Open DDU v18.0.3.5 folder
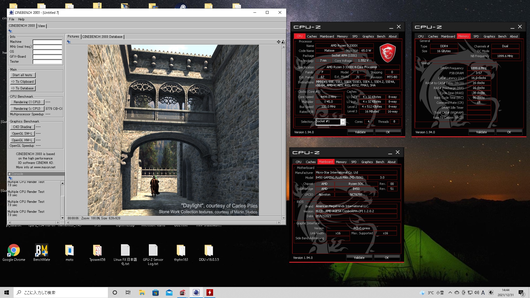Image resolution: width=530 pixels, height=298 pixels. point(209,253)
